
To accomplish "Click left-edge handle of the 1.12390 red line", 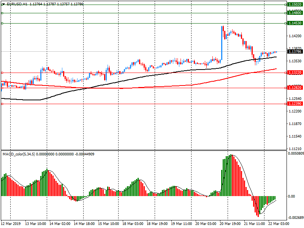I will click(2, 104).
